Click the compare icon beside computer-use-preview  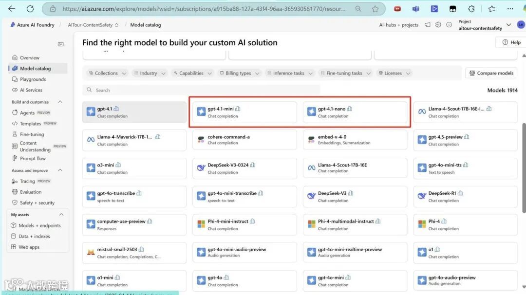click(150, 221)
